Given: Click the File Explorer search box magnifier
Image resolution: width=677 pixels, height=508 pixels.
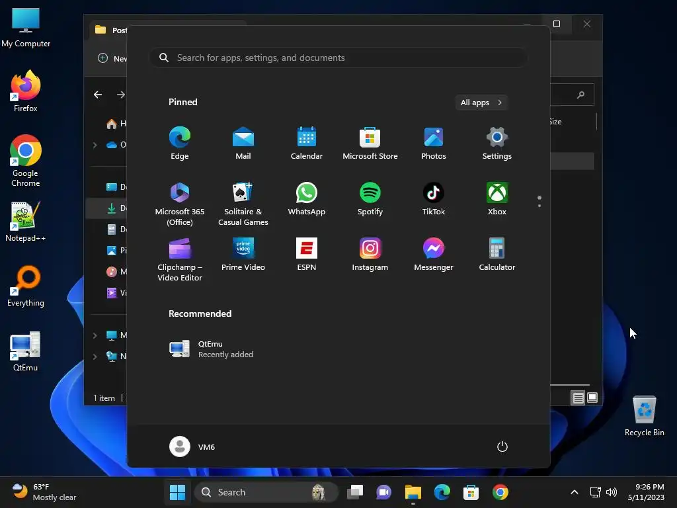Looking at the screenshot, I should point(580,95).
